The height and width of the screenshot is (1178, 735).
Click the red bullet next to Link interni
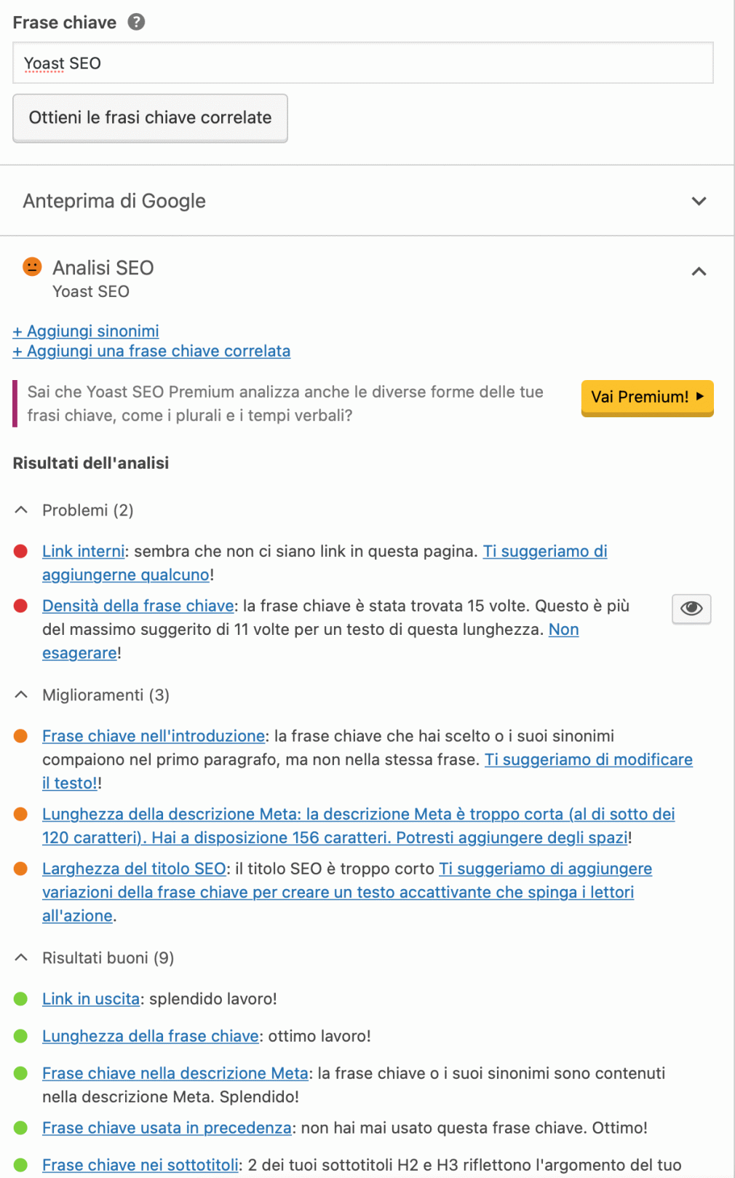(20, 551)
